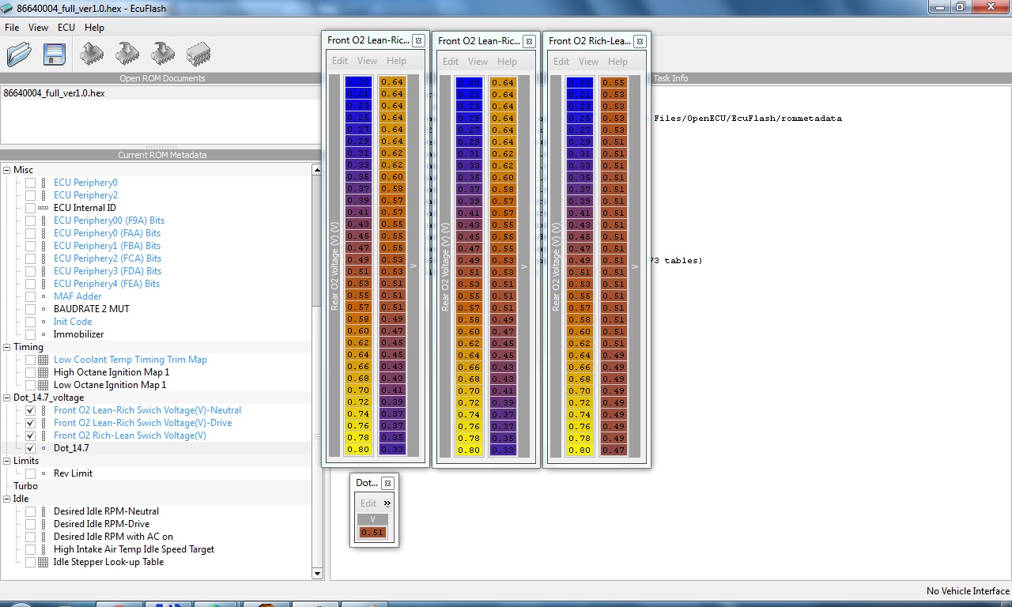Click the second chip with down arrow icon
Image resolution: width=1012 pixels, height=607 pixels.
click(x=162, y=54)
